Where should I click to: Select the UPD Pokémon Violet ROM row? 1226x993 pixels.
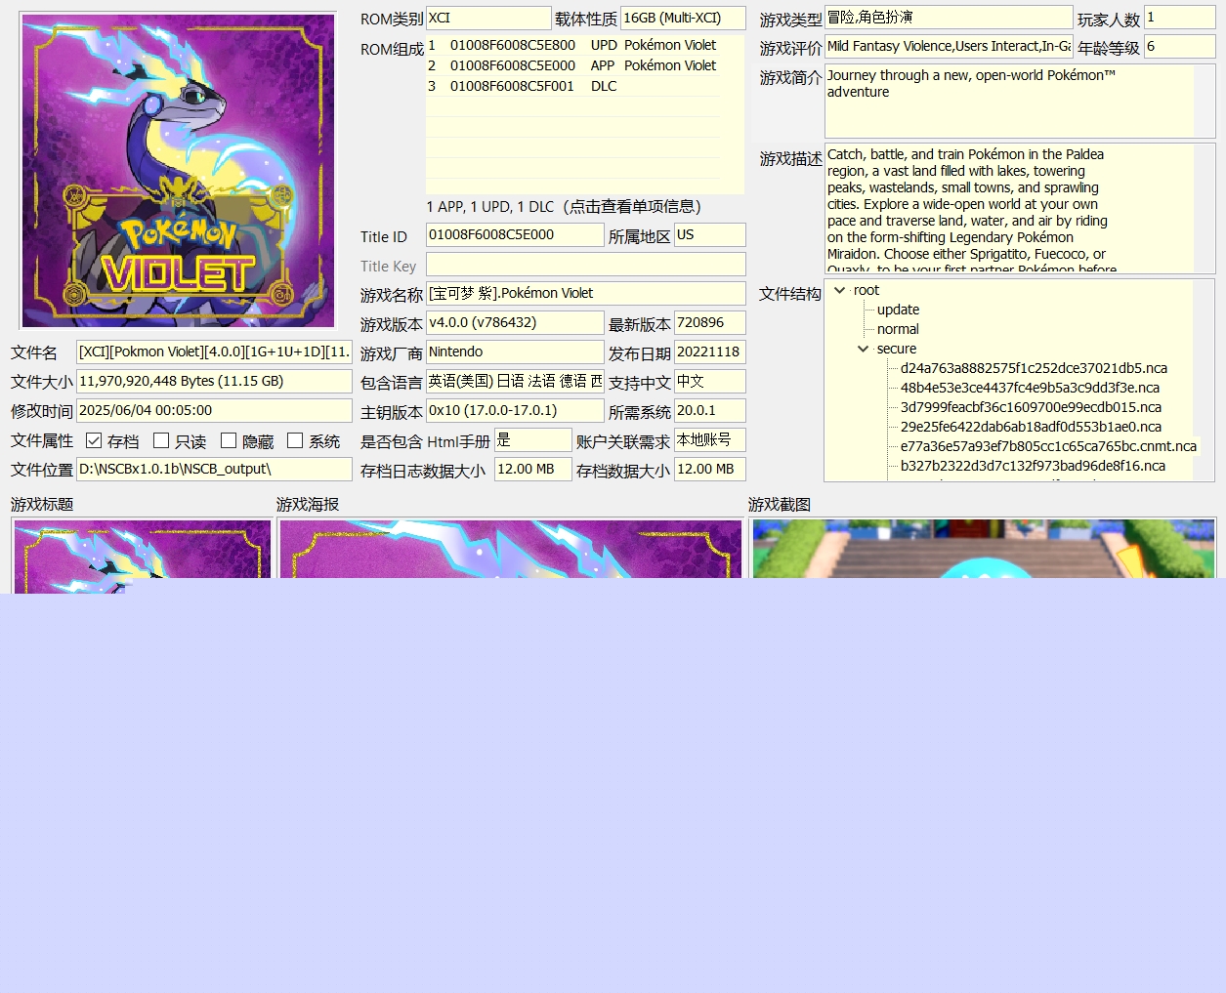pyautogui.click(x=572, y=45)
